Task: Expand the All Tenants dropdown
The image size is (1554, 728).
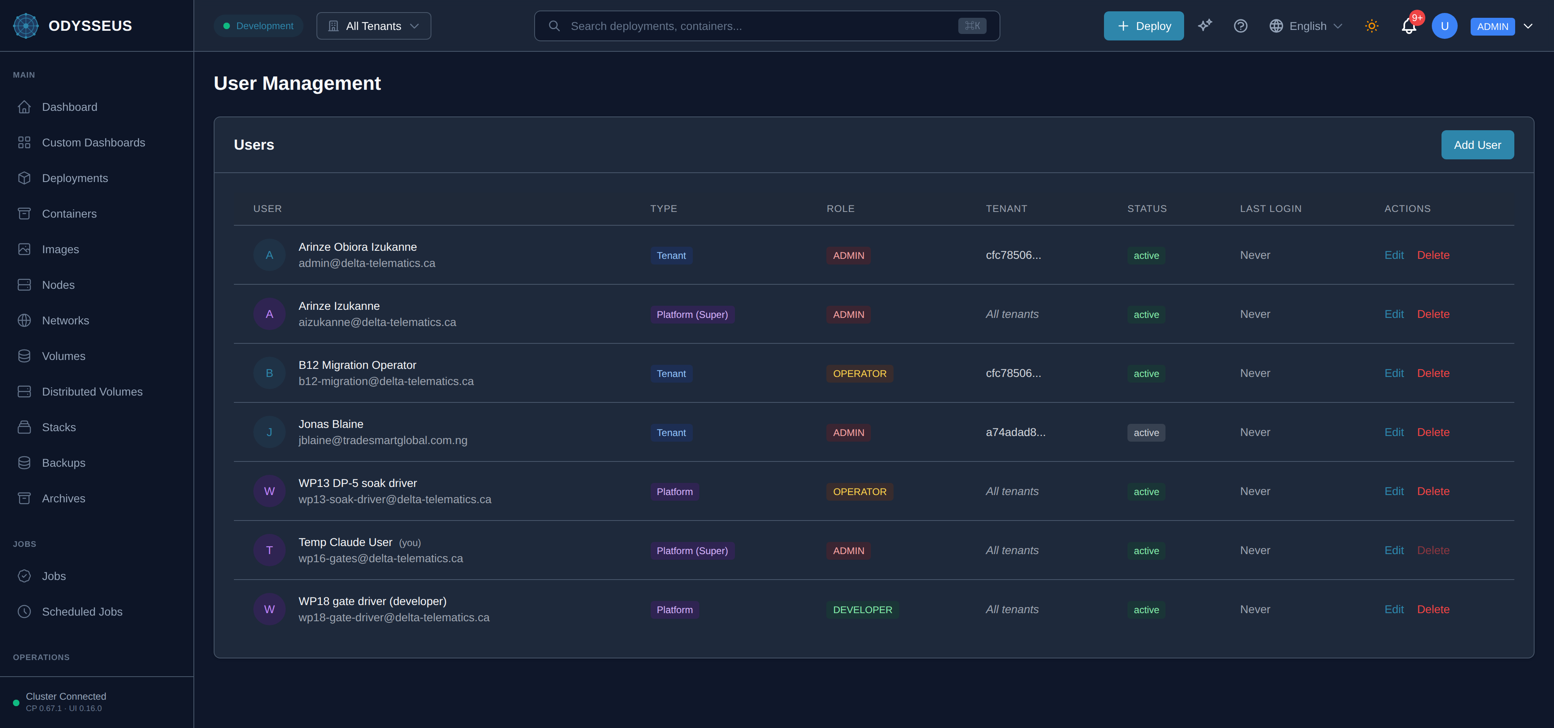Action: [x=374, y=26]
